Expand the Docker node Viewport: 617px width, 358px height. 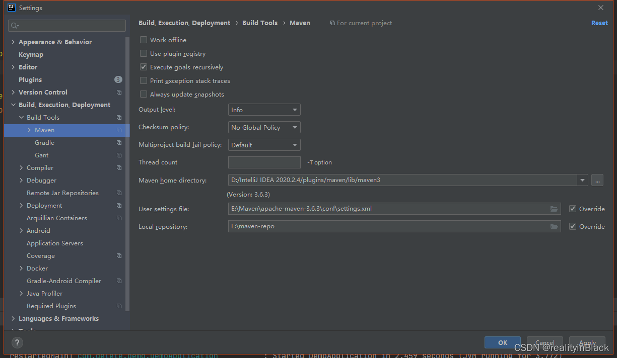click(x=21, y=268)
